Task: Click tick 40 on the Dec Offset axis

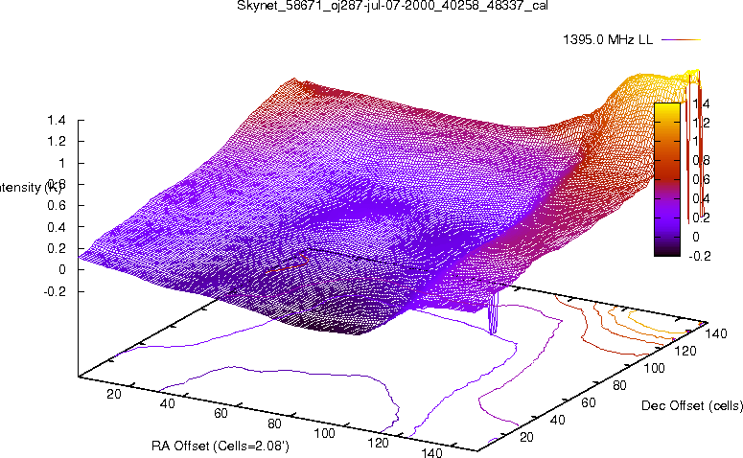Action: pyautogui.click(x=558, y=420)
